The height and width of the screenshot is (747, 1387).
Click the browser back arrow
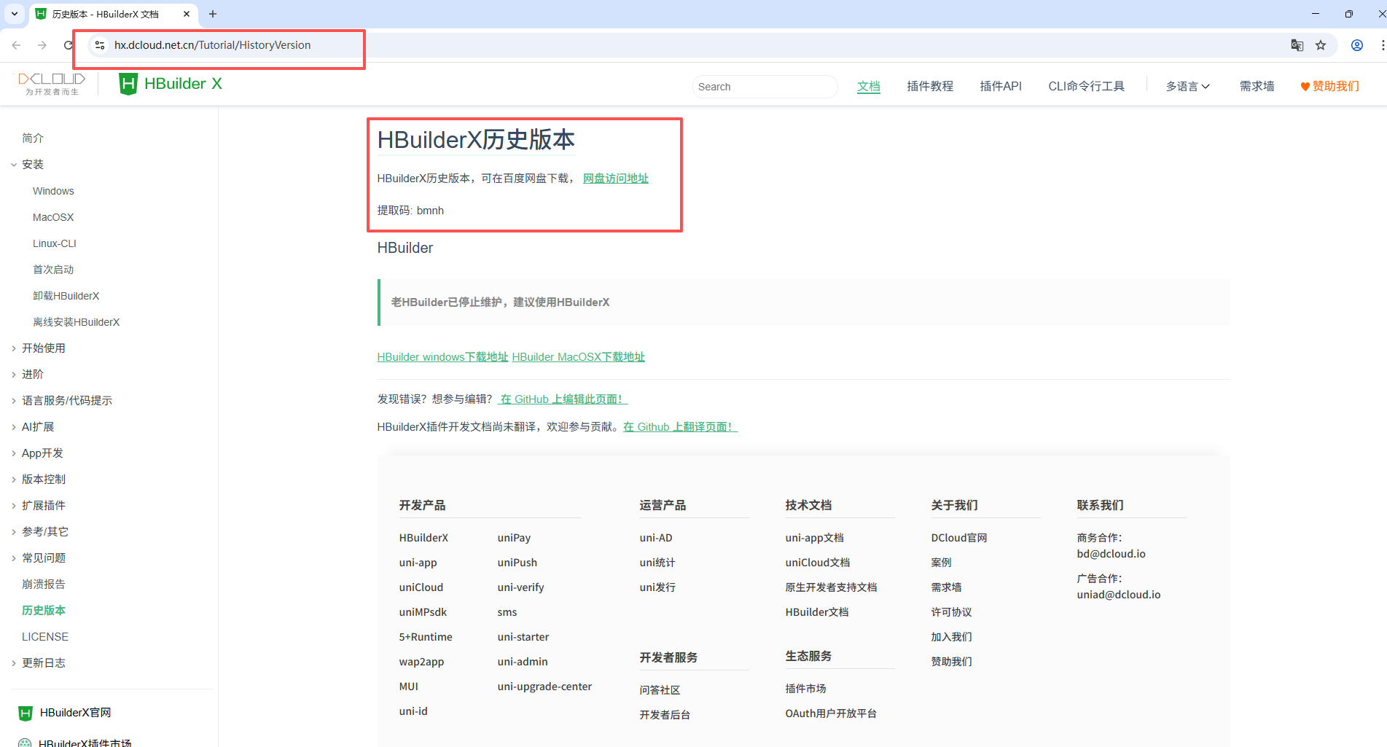tap(16, 45)
